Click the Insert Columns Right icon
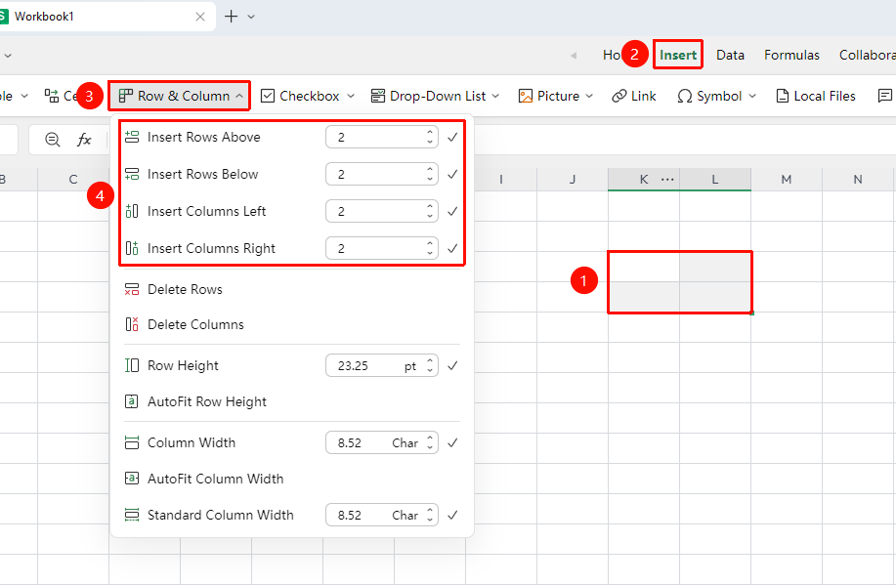 tap(132, 248)
